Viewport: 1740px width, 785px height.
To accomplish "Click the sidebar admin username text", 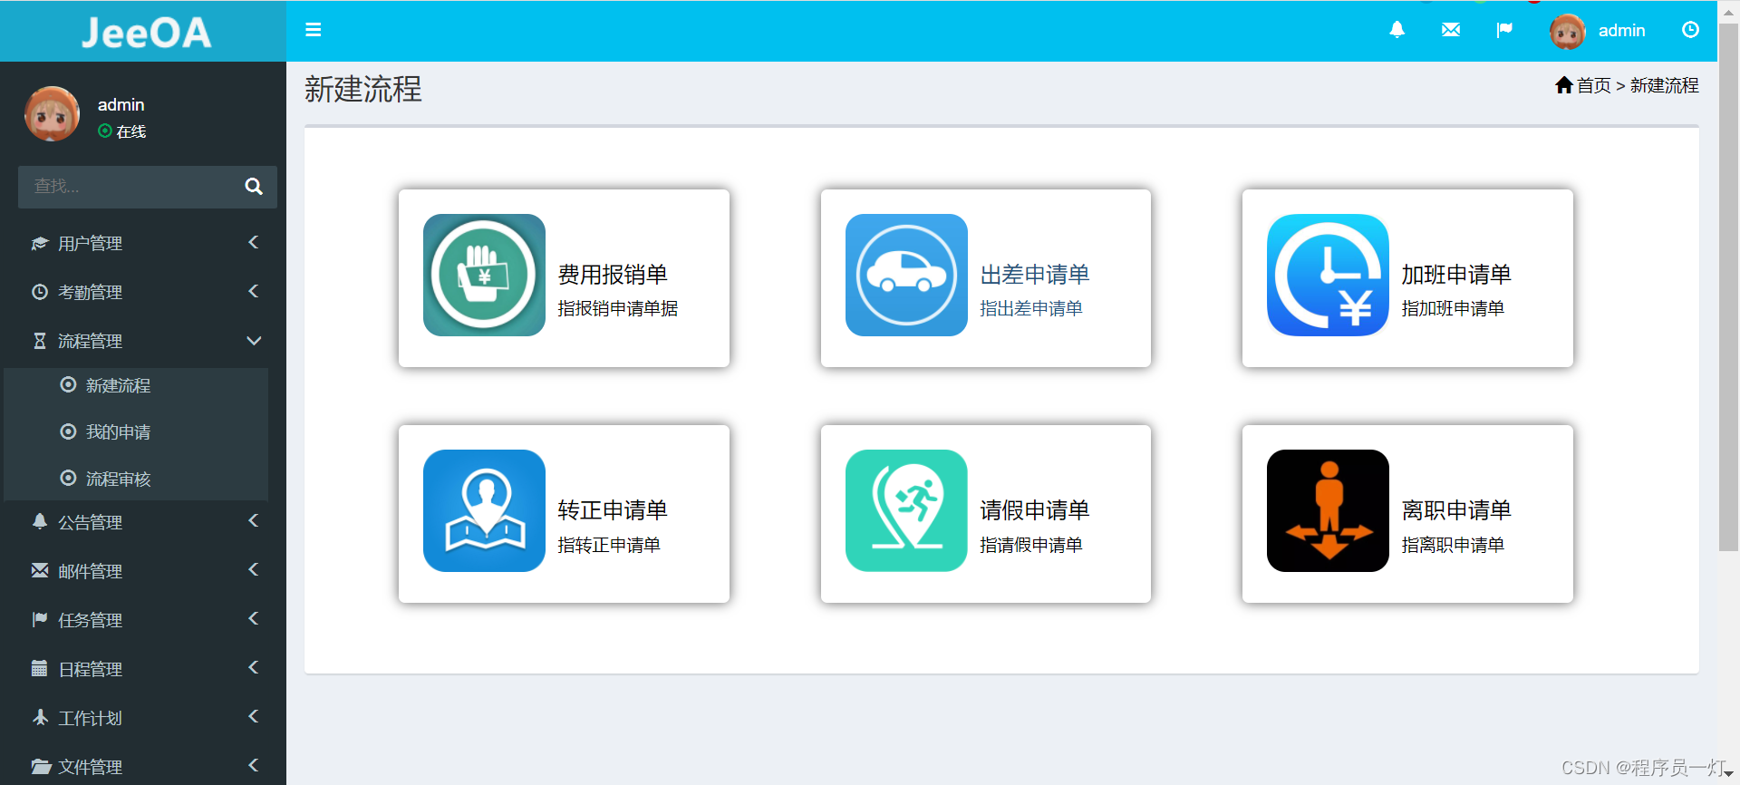I will tap(121, 105).
